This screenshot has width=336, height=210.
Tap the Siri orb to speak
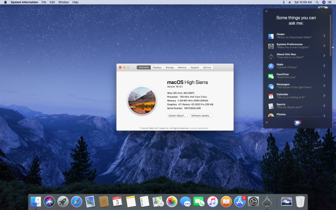[297, 122]
